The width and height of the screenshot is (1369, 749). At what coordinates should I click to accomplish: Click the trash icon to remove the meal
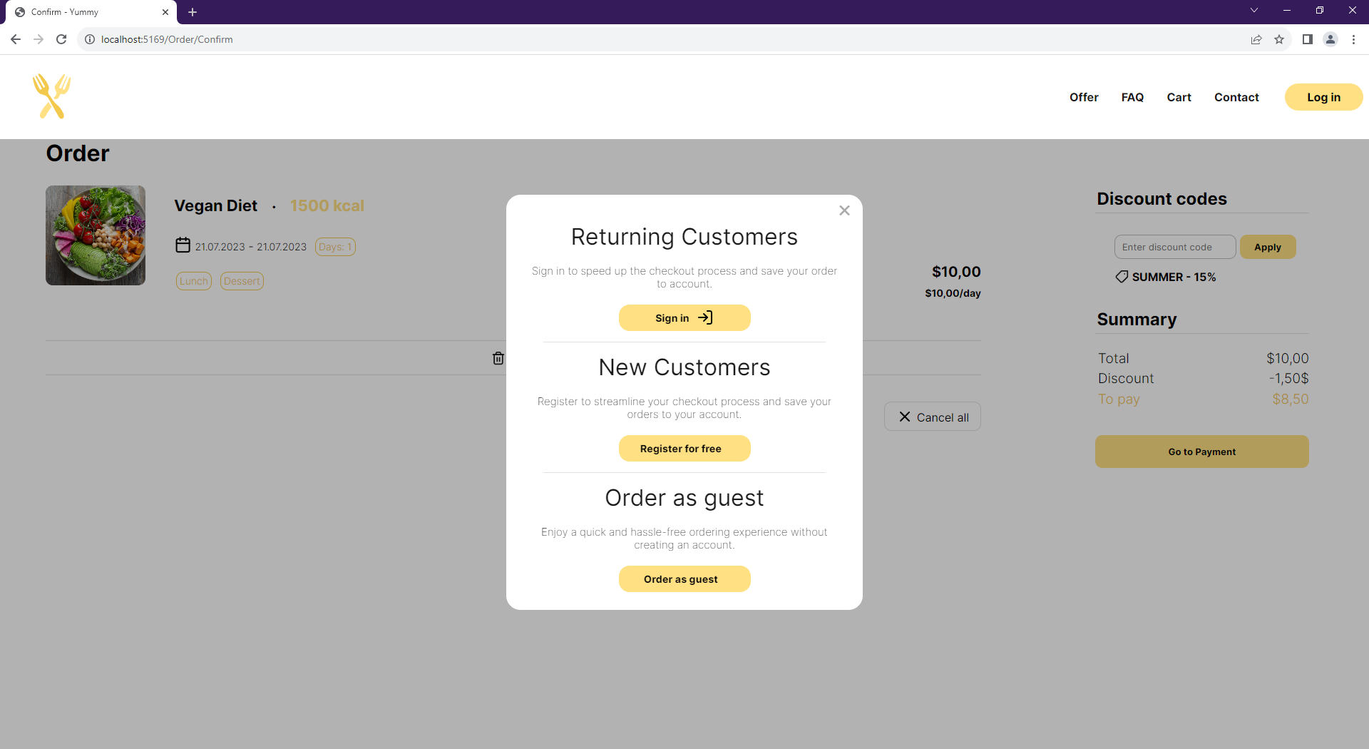(x=498, y=358)
